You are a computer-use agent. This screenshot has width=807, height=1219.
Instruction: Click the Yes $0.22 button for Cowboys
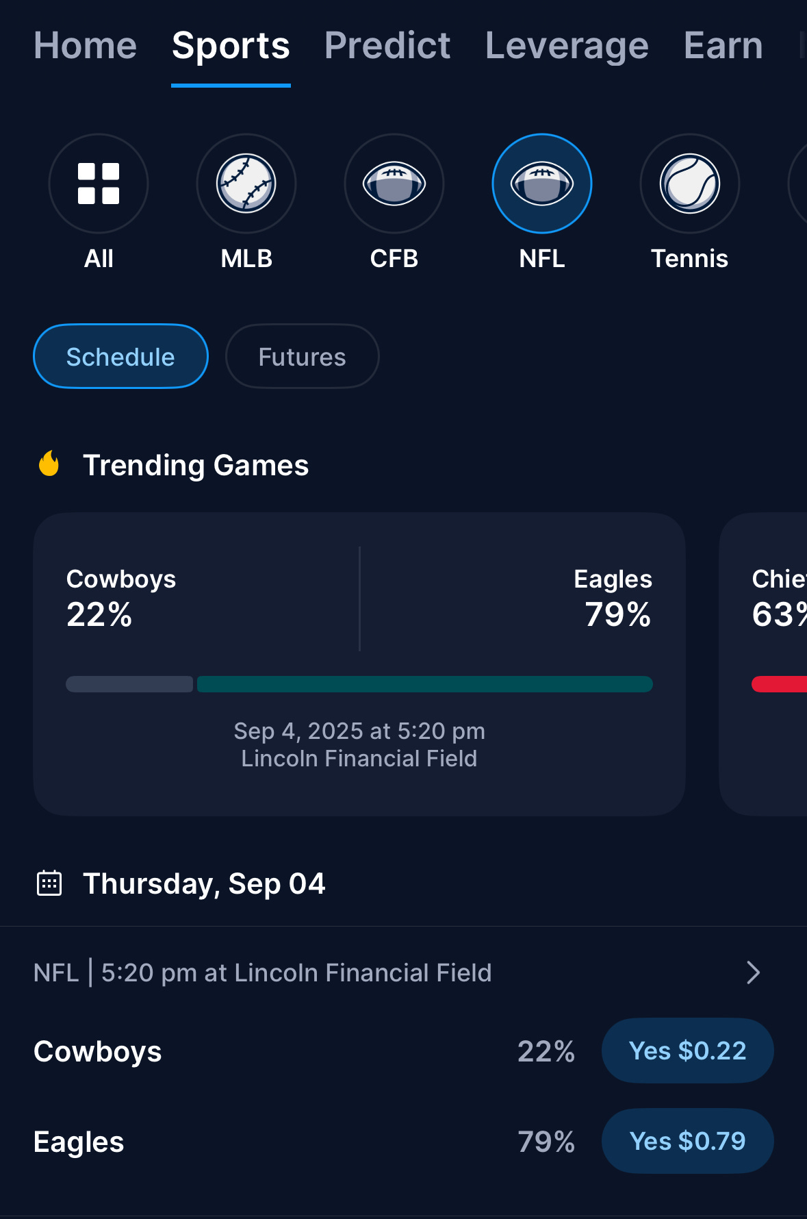tap(687, 1051)
